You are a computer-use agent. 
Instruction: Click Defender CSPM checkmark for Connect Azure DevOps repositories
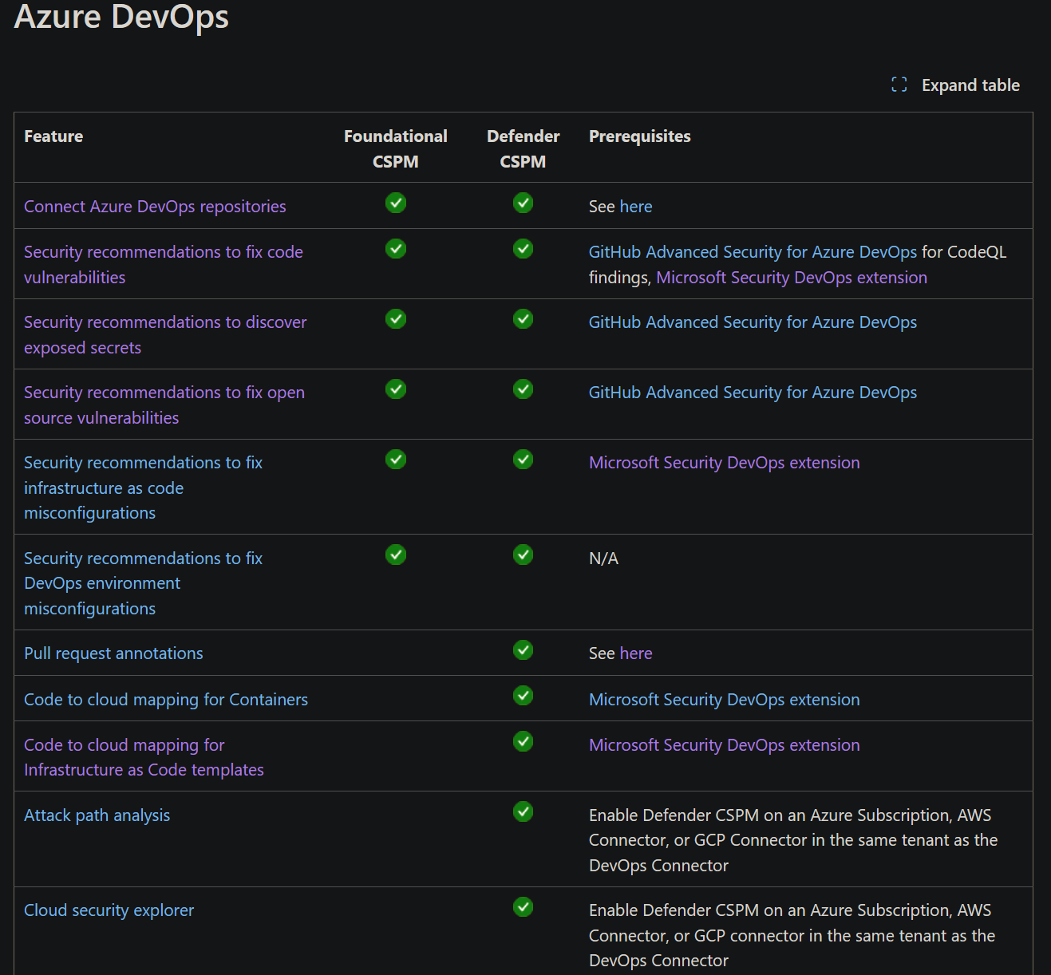point(524,203)
